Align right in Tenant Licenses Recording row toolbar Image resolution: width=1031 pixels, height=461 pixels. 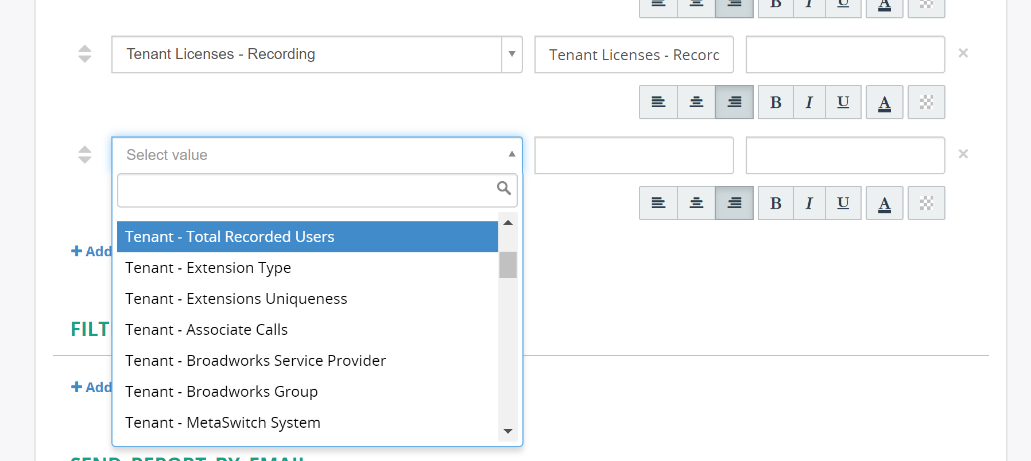tap(734, 102)
